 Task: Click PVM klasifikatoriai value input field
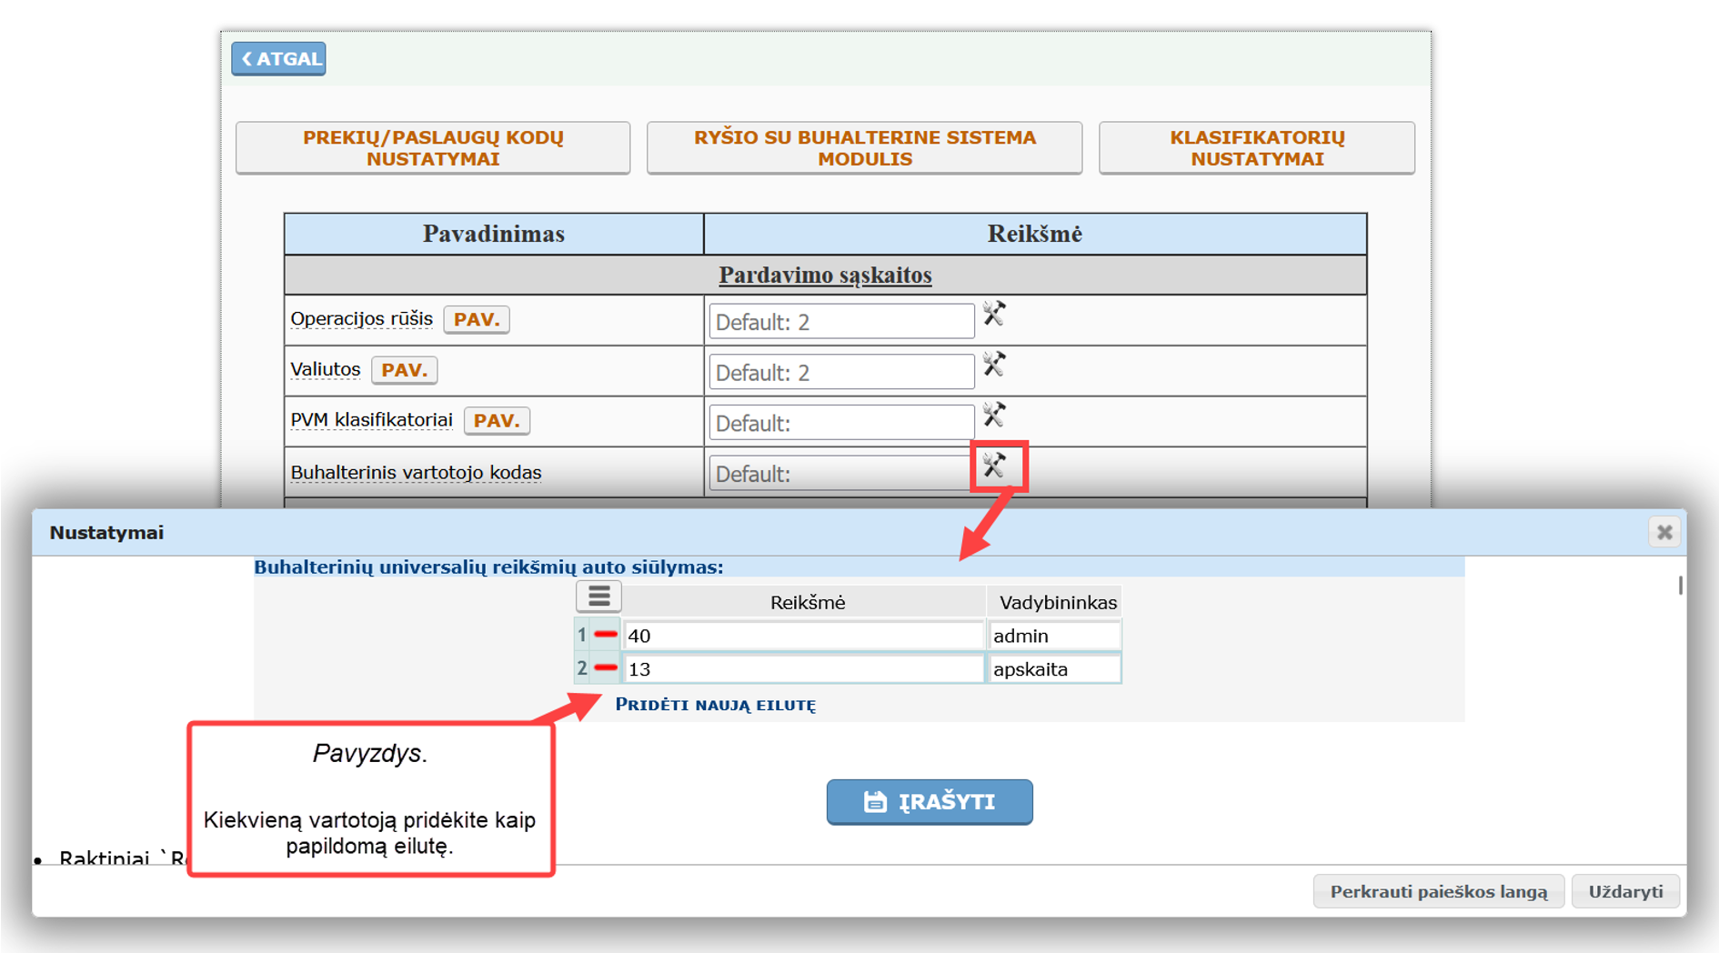841,423
